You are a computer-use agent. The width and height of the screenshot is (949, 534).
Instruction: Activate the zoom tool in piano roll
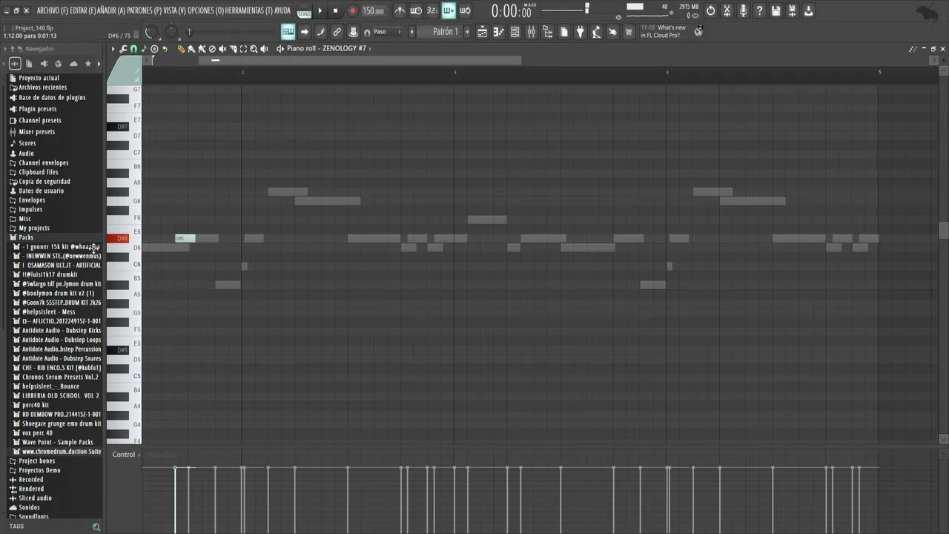pos(254,49)
